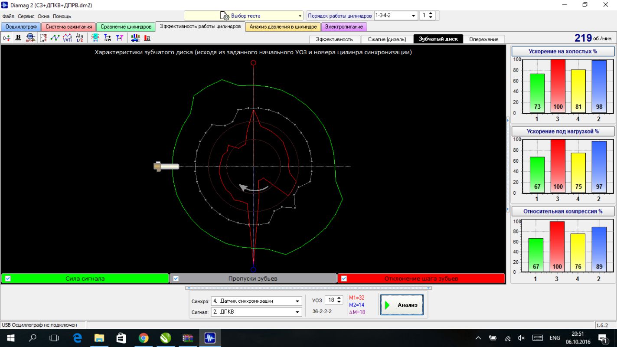This screenshot has height=347, width=617.
Task: Click the cyan wave width measurement icon
Action: coord(95,38)
